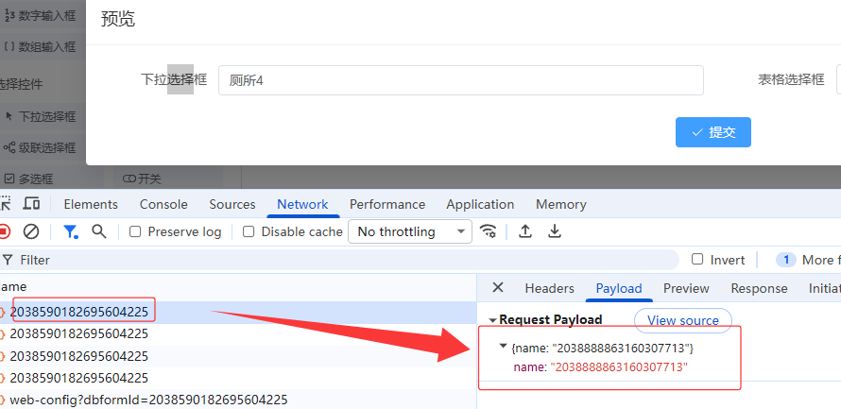Open the Preview tab in request details
841x409 pixels.
686,288
